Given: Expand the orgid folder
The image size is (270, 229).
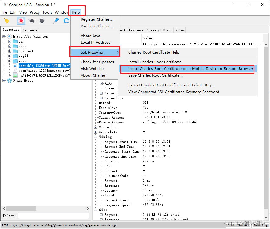Looking at the screenshot, I should pyautogui.click(x=9, y=56).
